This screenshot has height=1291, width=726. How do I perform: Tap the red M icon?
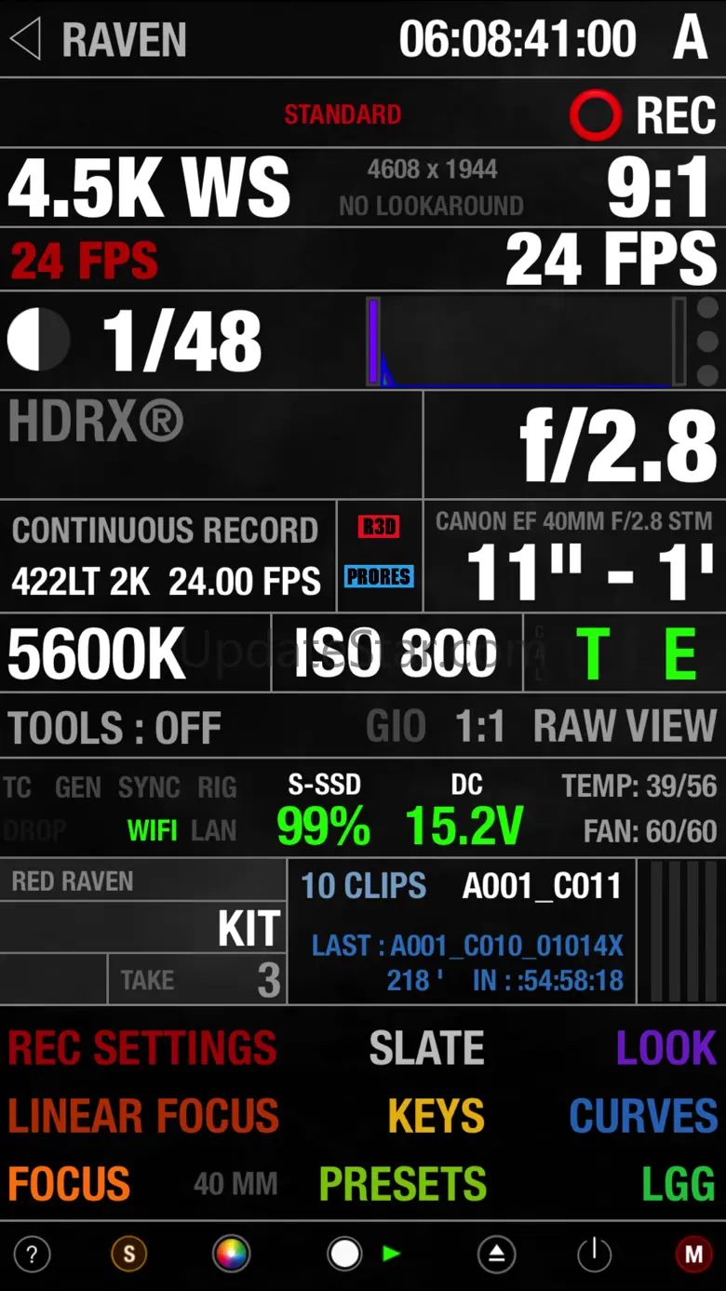693,1255
